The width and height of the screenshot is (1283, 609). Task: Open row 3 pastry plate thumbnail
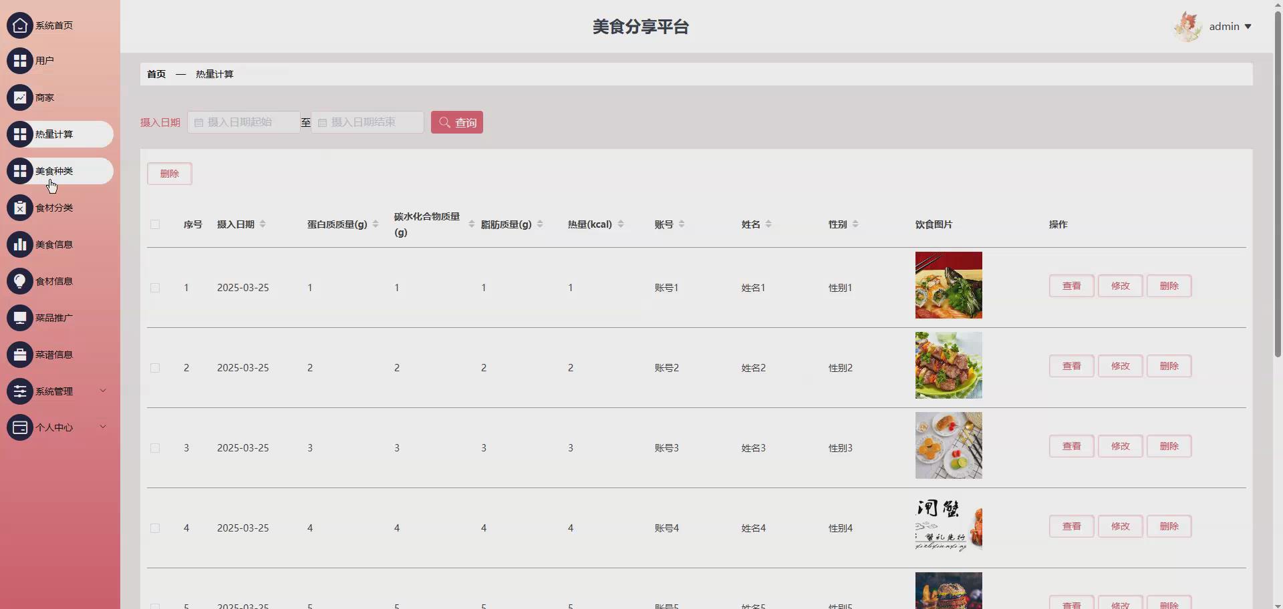point(949,445)
